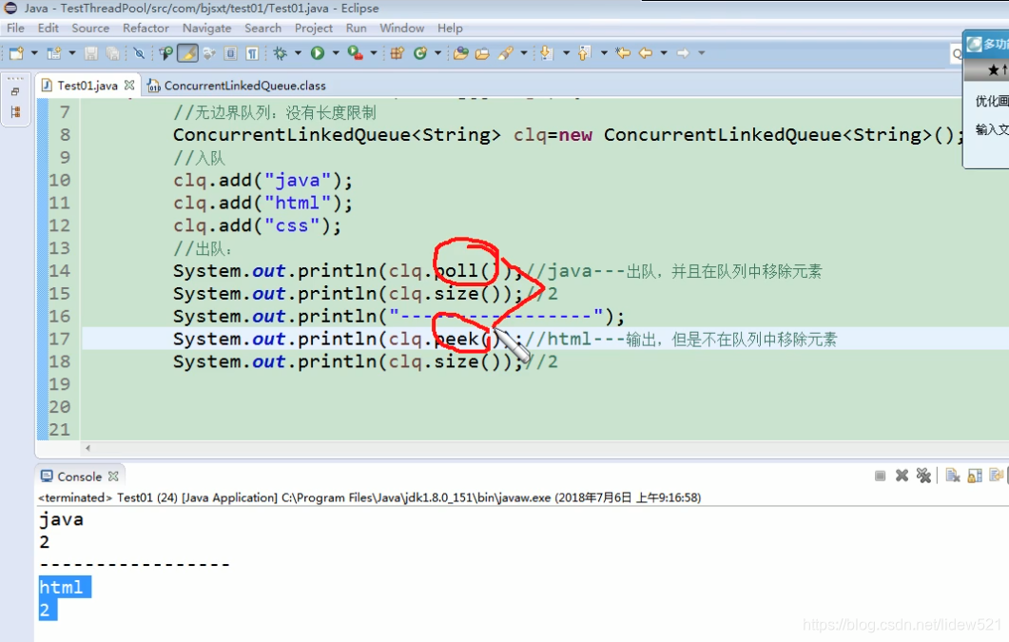1009x642 pixels.
Task: Open the New wizard dropdown arrow
Action: 34,53
